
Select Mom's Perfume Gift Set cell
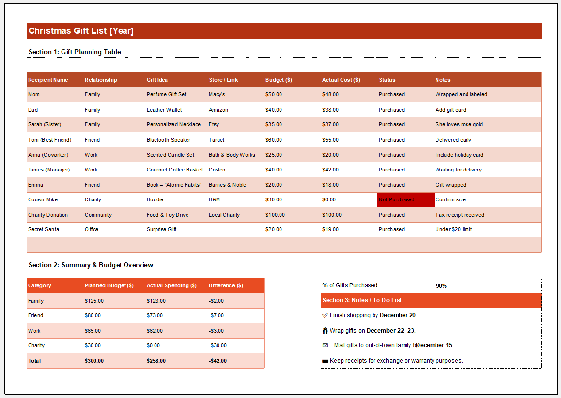coord(166,94)
